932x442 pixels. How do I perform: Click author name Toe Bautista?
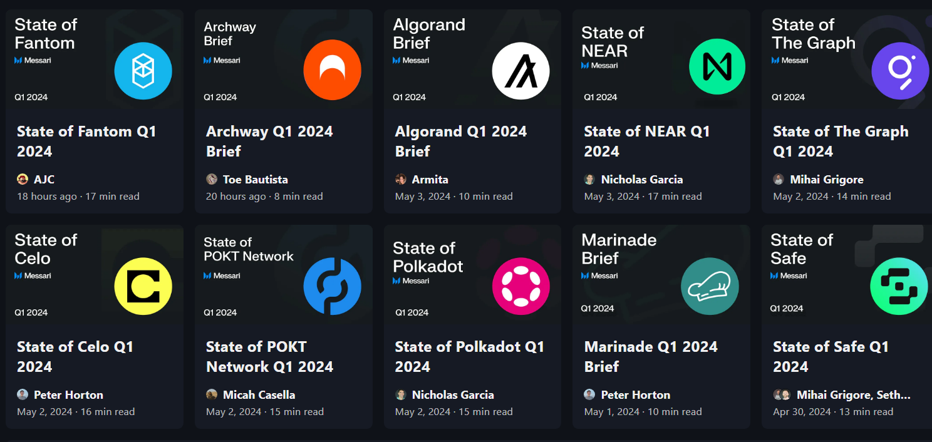[x=255, y=180]
